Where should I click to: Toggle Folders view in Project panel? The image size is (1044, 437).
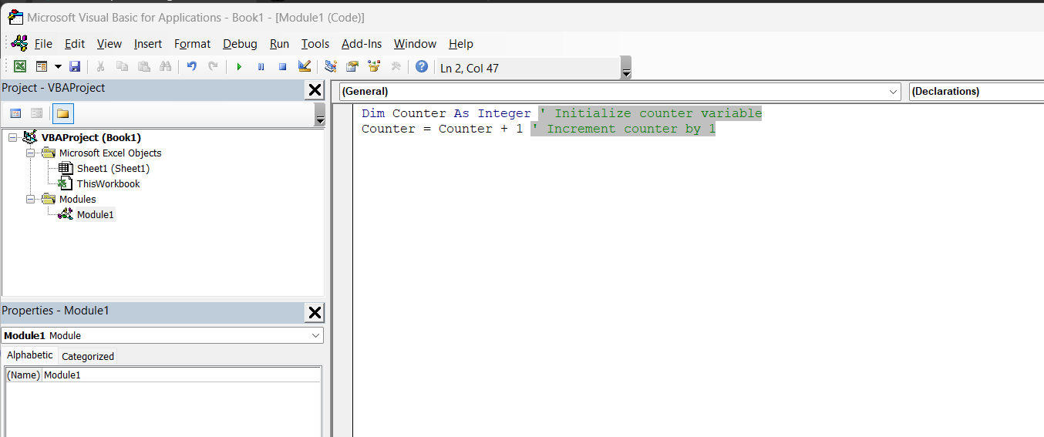pyautogui.click(x=62, y=113)
